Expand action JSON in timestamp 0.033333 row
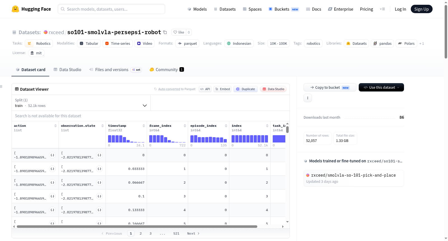The width and height of the screenshot is (448, 241). (x=52, y=169)
